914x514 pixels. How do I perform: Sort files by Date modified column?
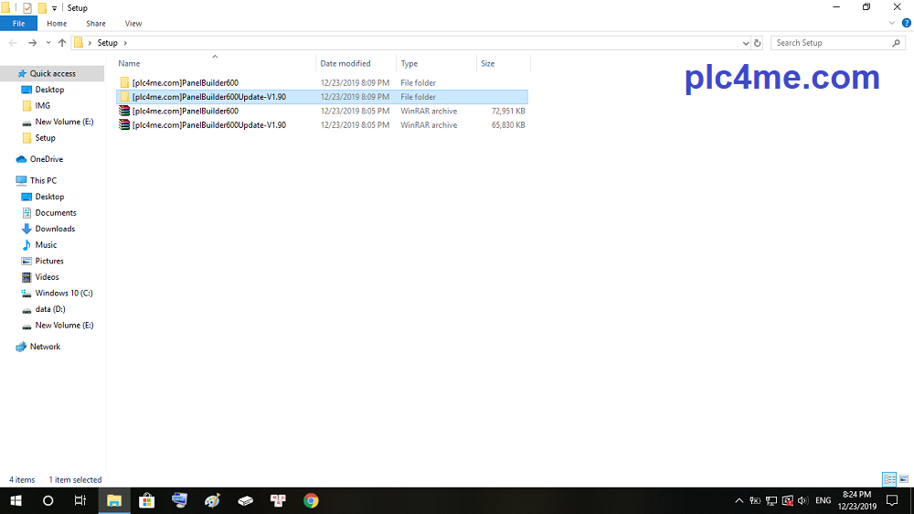click(345, 64)
